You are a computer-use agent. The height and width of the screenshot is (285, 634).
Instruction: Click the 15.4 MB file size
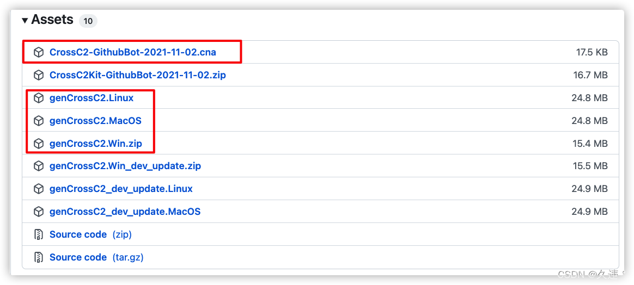tap(591, 143)
